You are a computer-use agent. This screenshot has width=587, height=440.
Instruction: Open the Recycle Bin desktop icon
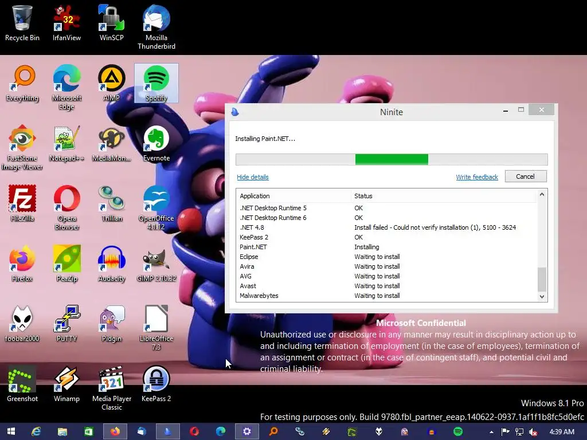[22, 23]
